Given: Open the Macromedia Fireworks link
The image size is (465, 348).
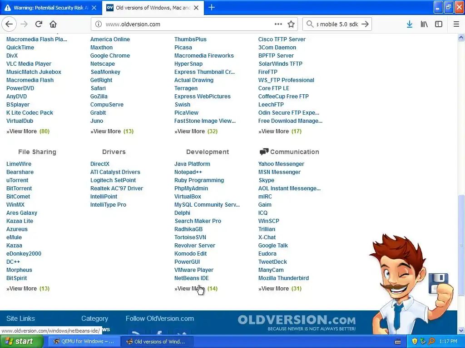Looking at the screenshot, I should 204,56.
